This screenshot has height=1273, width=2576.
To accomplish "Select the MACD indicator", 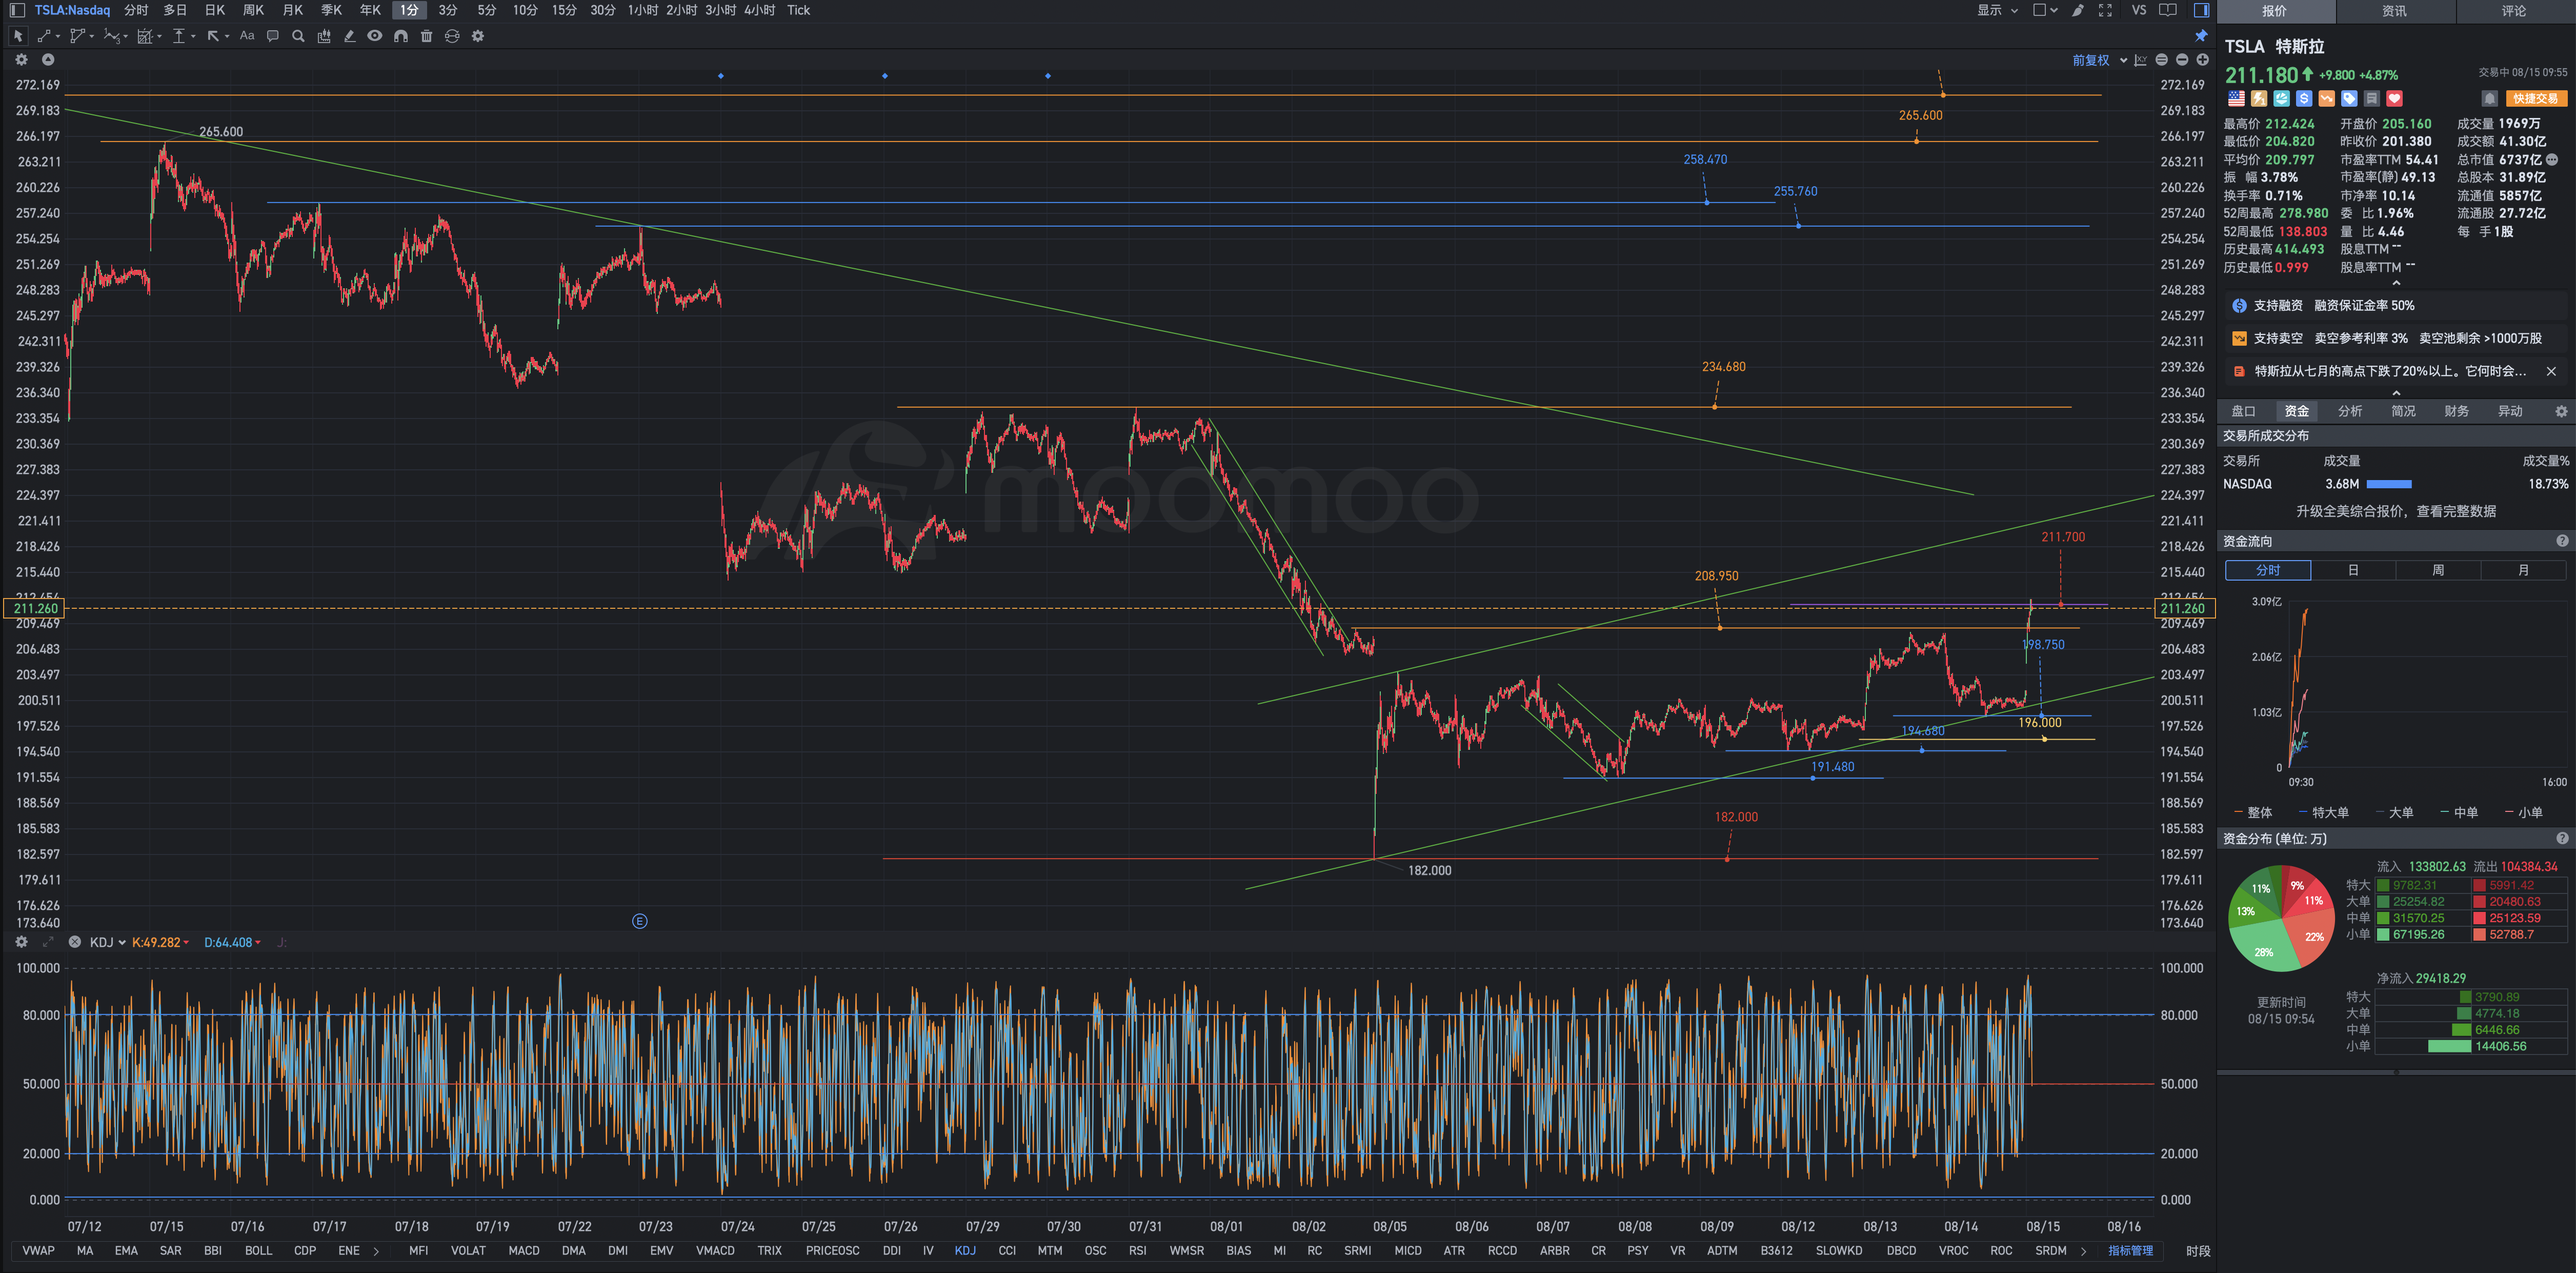I will tap(524, 1251).
